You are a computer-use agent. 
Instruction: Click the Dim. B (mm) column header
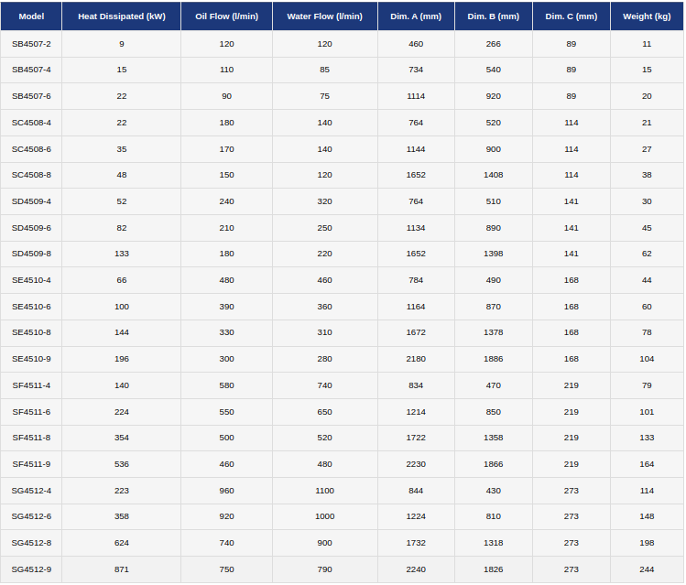point(493,16)
